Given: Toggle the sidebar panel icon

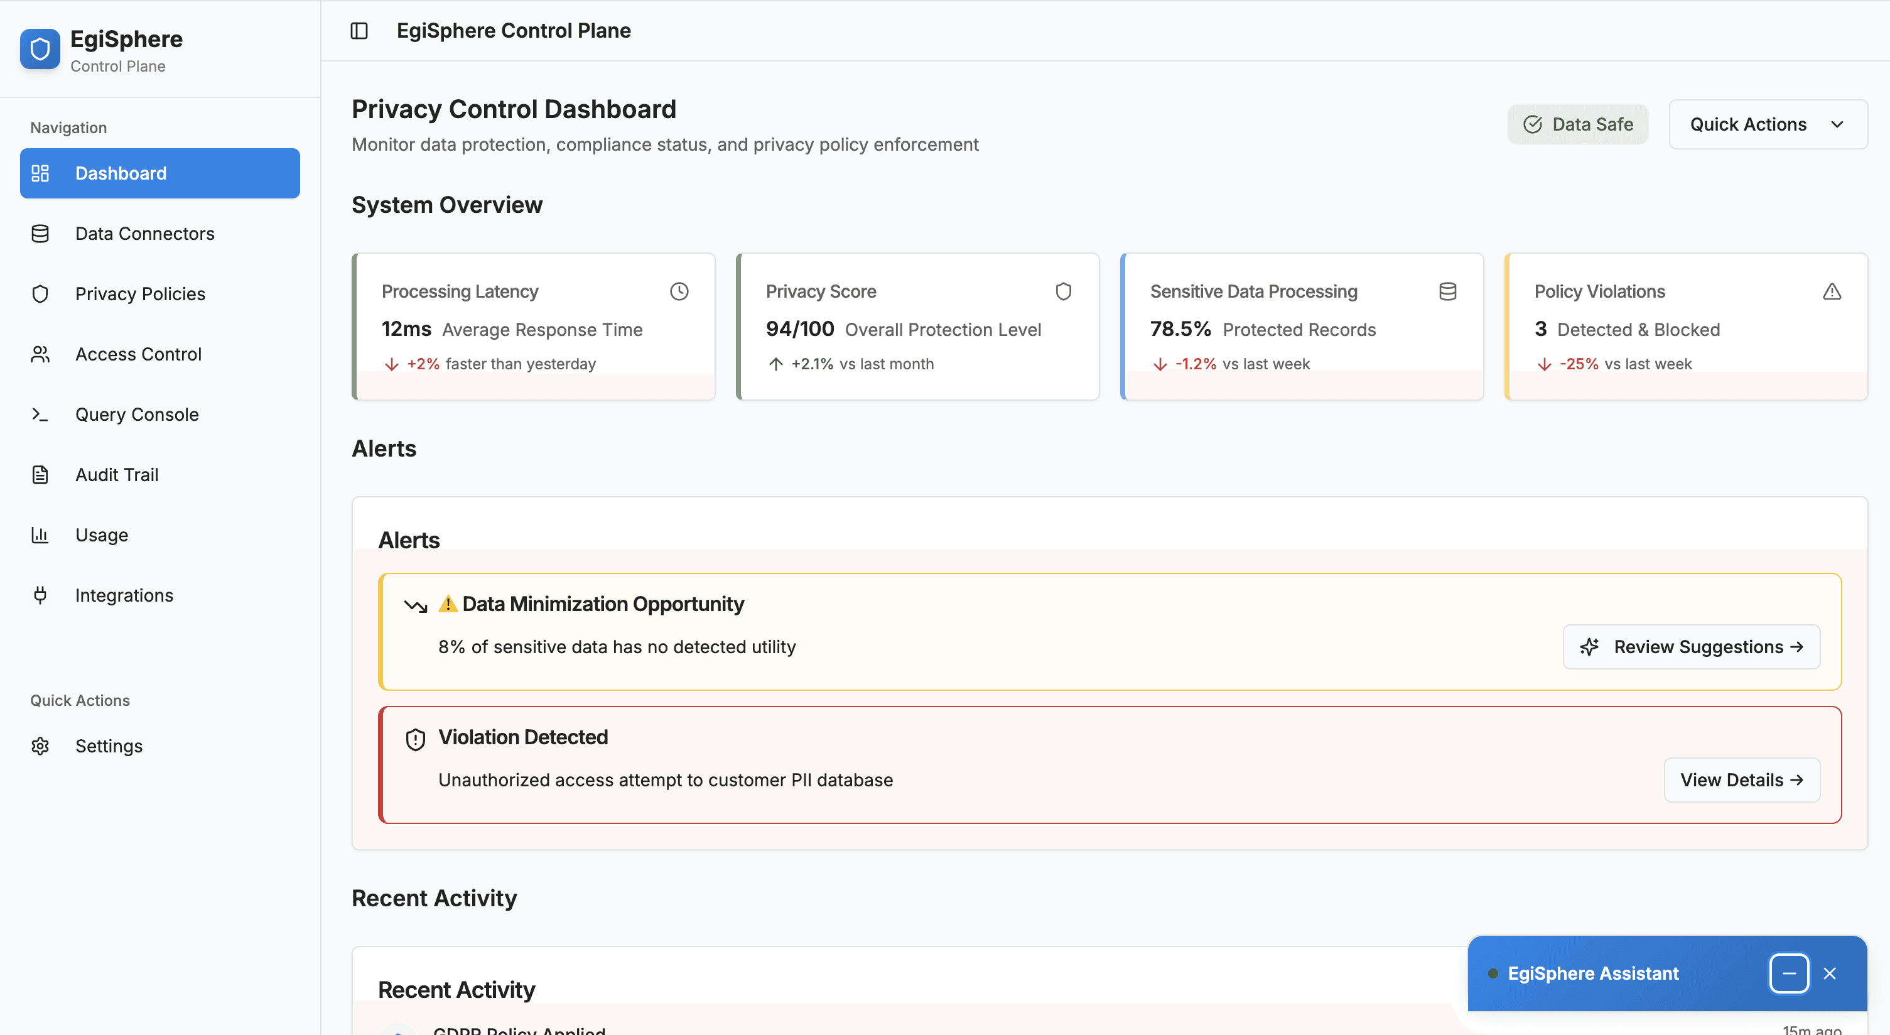Looking at the screenshot, I should click(359, 31).
